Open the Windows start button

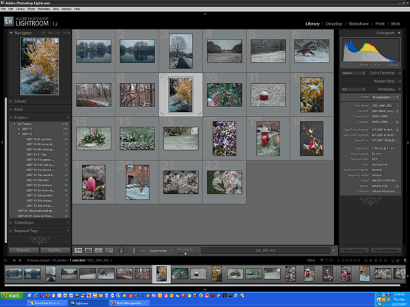point(12,295)
